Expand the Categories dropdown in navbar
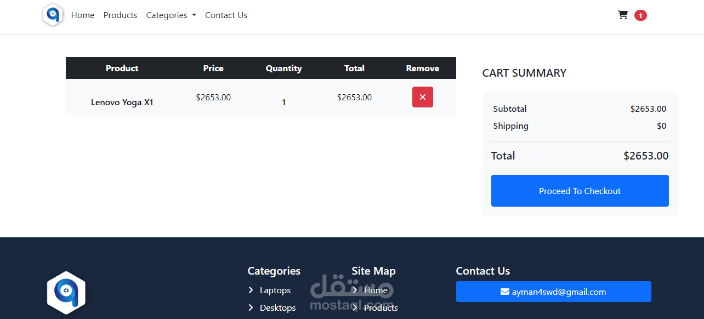704x319 pixels. pos(171,15)
